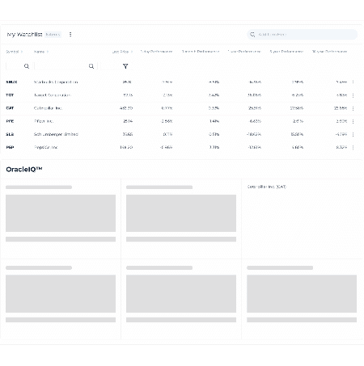This screenshot has height=366, width=364.
Task: Open the CAT row options menu
Action: coord(353,108)
